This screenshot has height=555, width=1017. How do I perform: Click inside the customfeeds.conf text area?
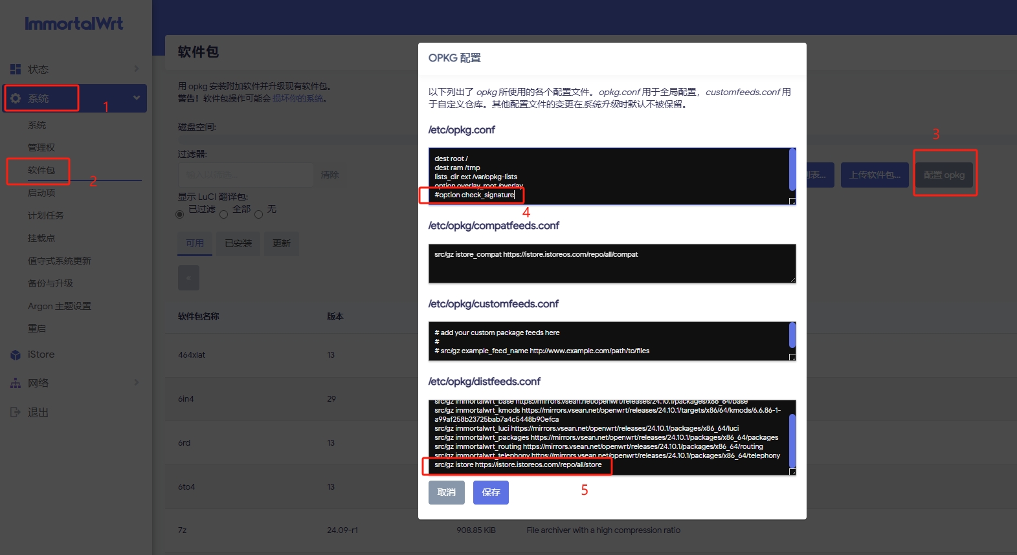(612, 341)
